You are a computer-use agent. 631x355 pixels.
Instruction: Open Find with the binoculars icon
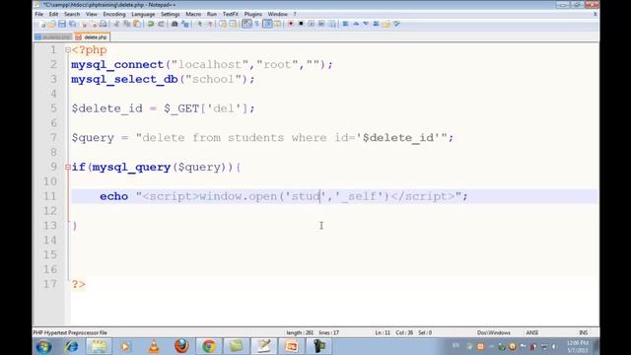[175, 24]
